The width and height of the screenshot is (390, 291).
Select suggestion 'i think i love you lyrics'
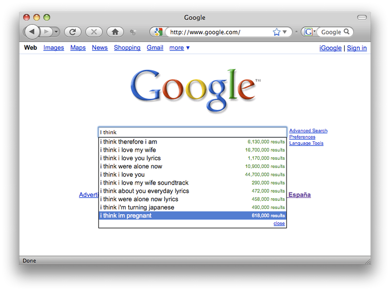click(x=193, y=158)
